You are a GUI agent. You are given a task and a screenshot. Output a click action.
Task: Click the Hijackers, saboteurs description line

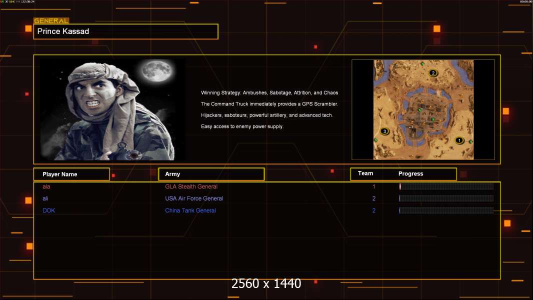pyautogui.click(x=267, y=115)
